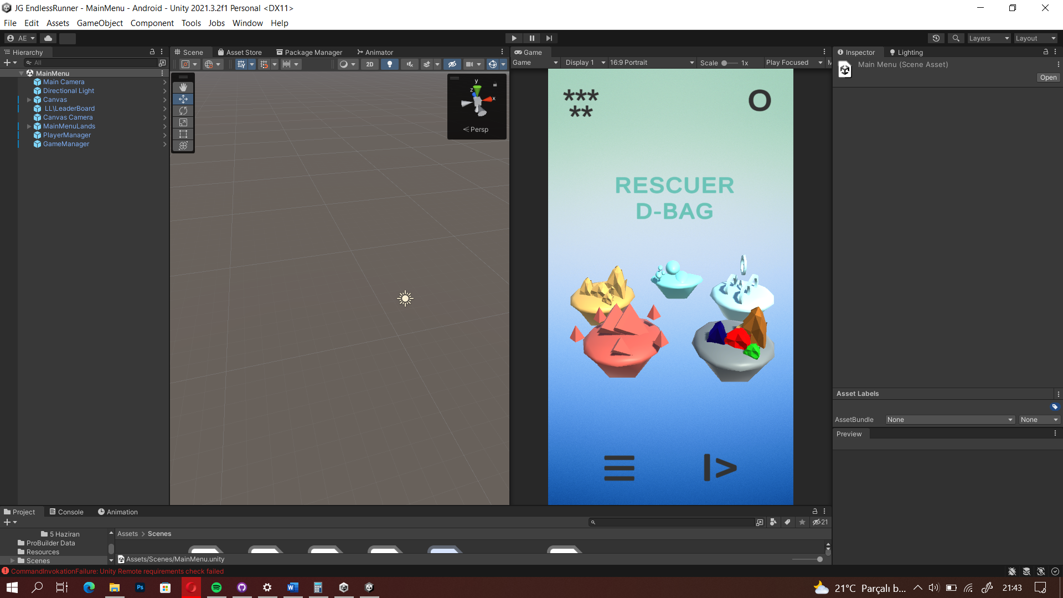Click the Open button in Inspector
The width and height of the screenshot is (1063, 598).
[1047, 78]
